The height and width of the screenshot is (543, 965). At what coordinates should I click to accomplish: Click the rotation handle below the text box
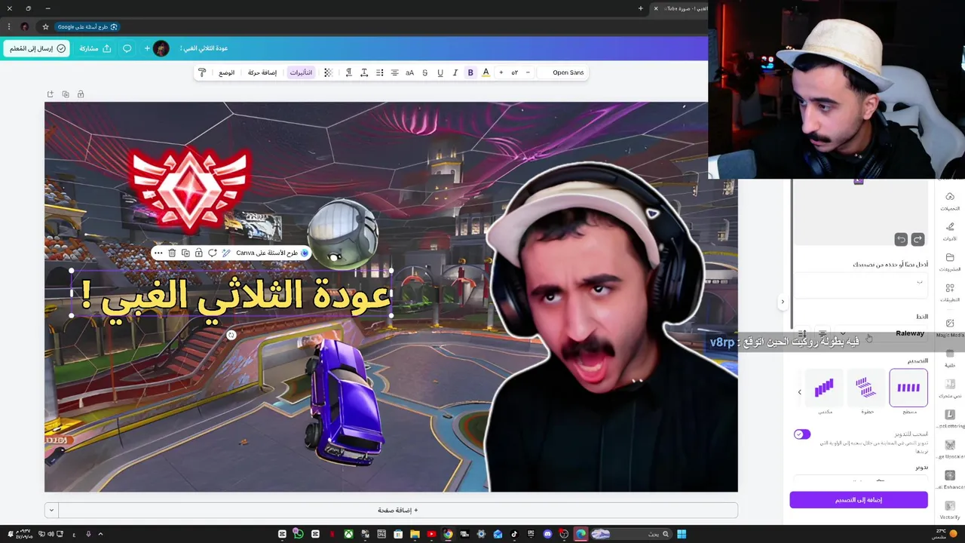tap(231, 335)
